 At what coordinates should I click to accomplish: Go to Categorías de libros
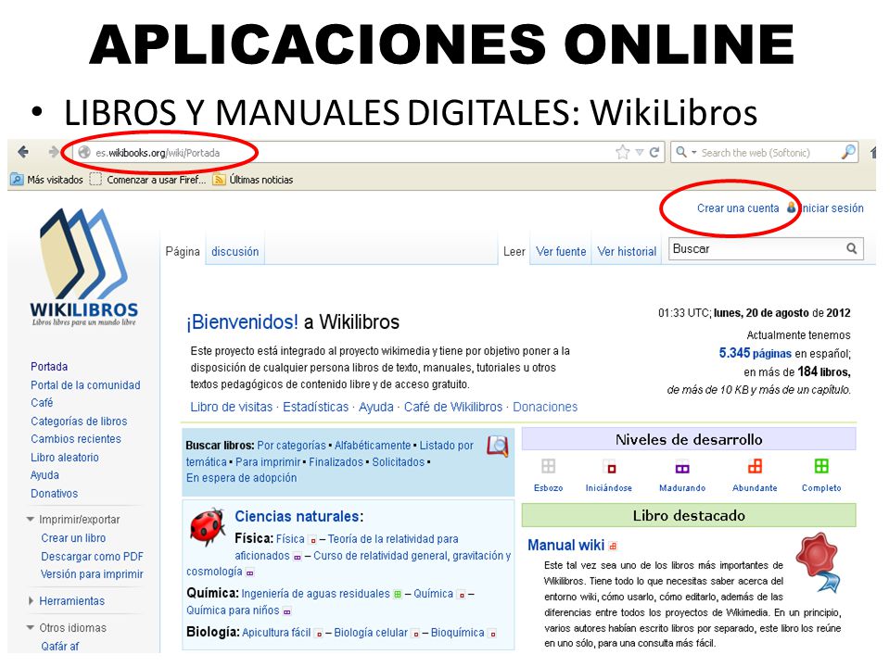pos(79,421)
